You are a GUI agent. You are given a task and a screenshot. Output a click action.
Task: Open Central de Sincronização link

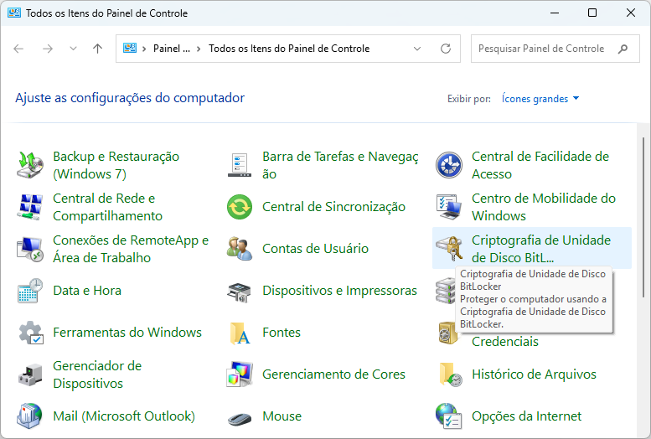[x=333, y=206]
